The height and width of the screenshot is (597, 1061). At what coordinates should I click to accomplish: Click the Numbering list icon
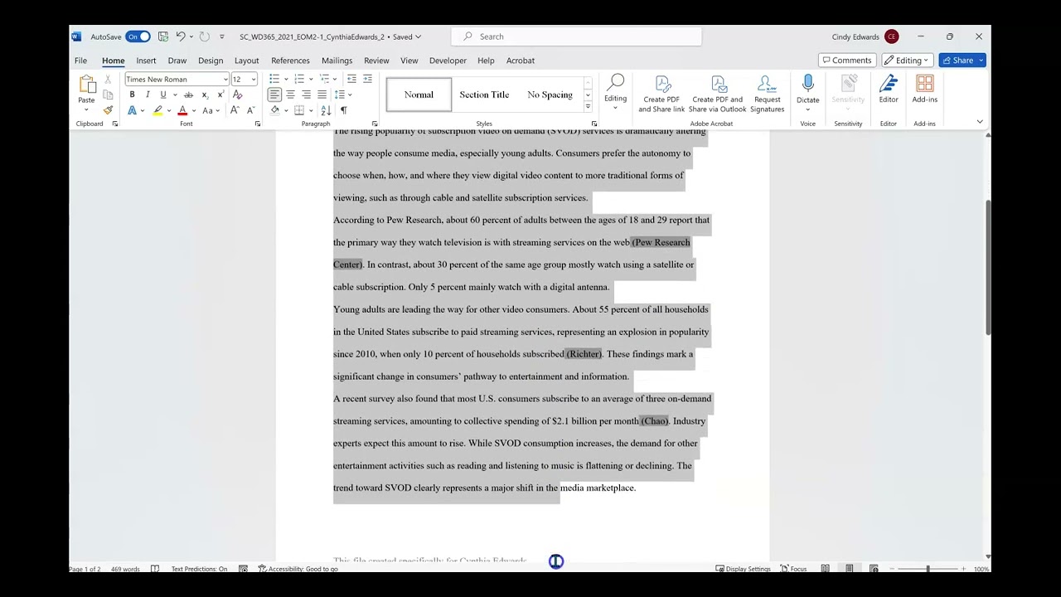point(299,79)
